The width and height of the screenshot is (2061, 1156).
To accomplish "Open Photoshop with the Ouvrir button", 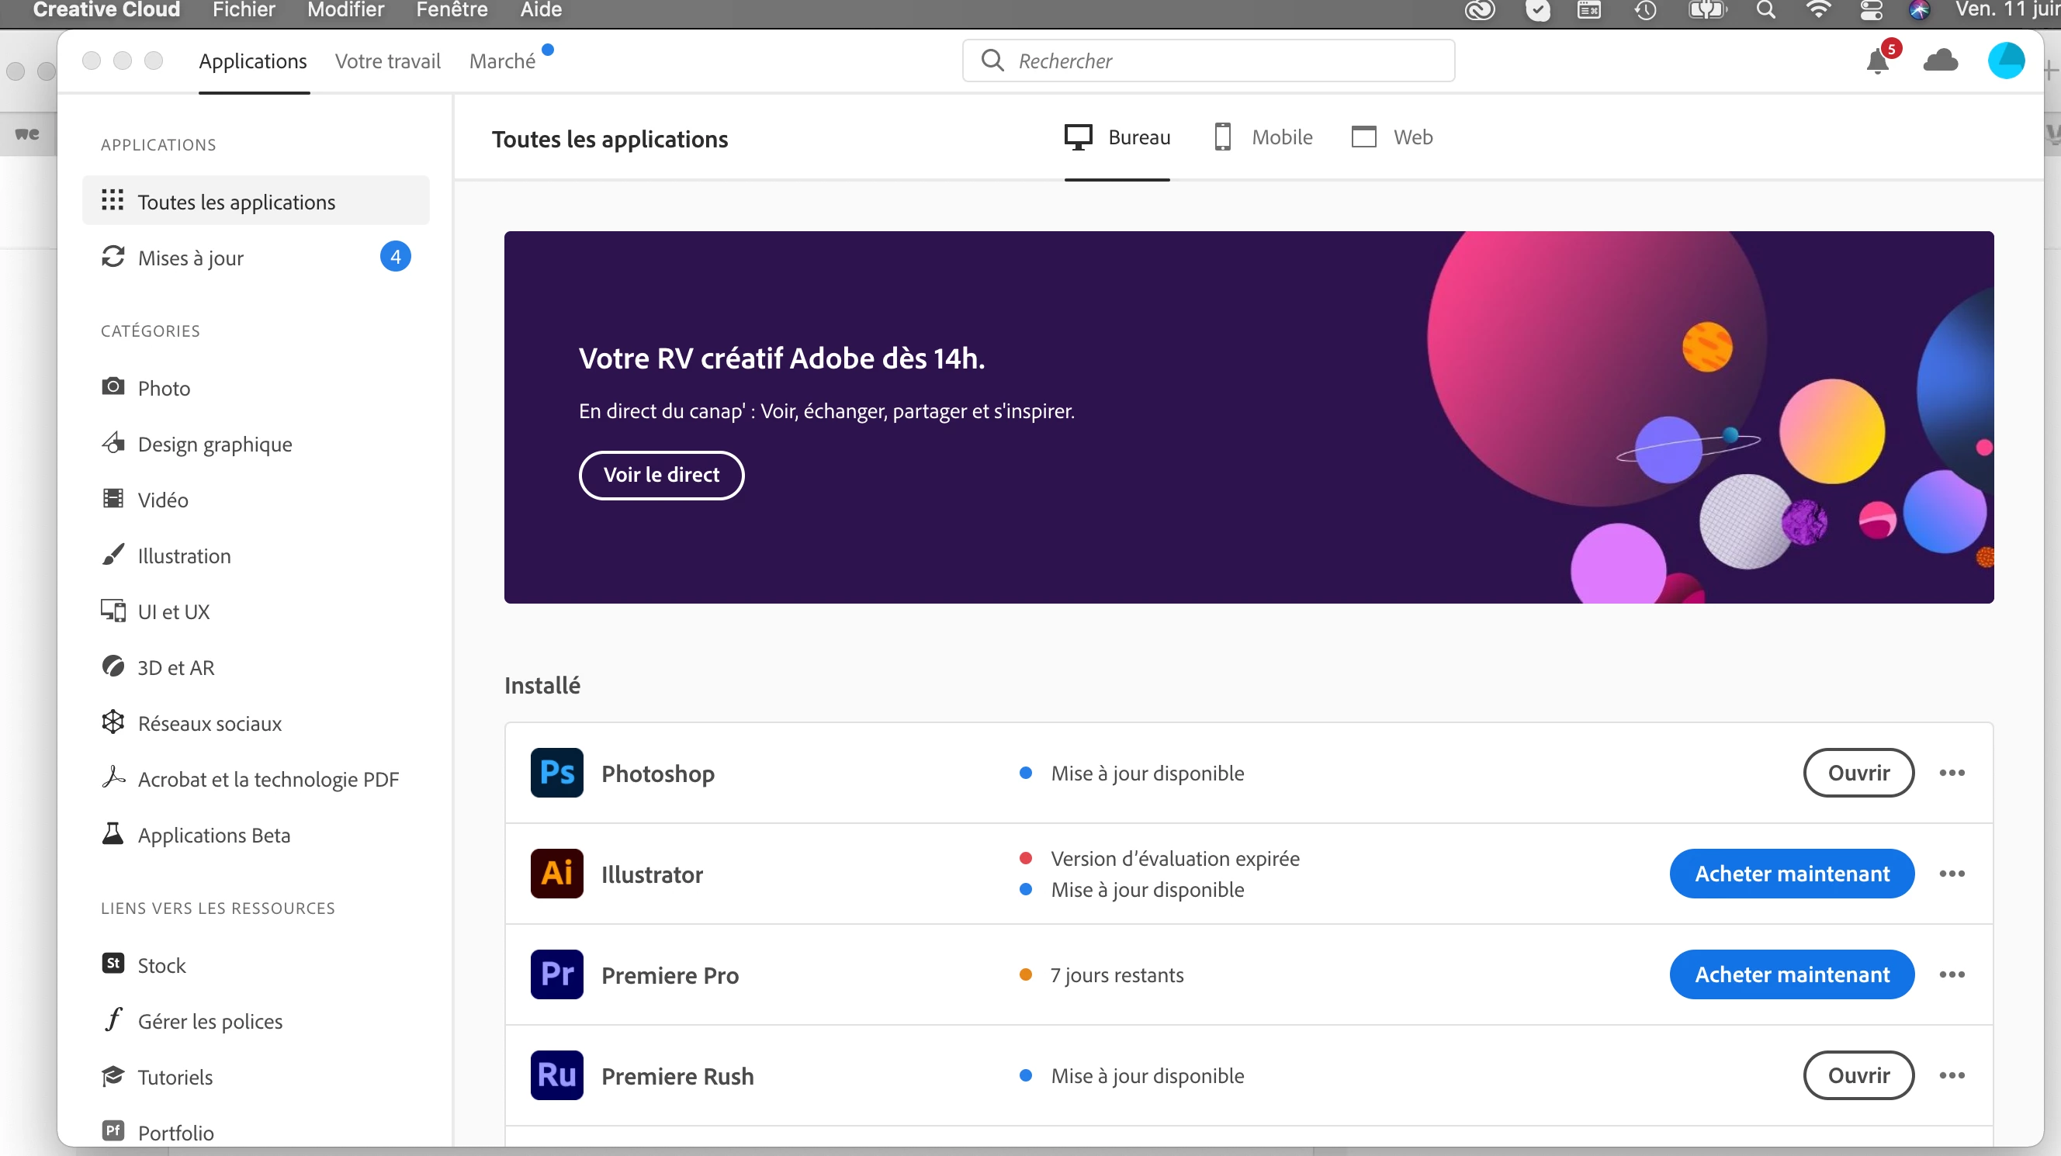I will (1858, 773).
